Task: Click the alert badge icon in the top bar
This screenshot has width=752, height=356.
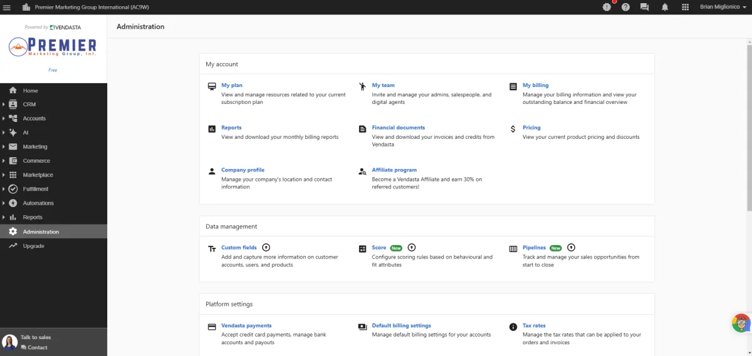Action: point(607,7)
